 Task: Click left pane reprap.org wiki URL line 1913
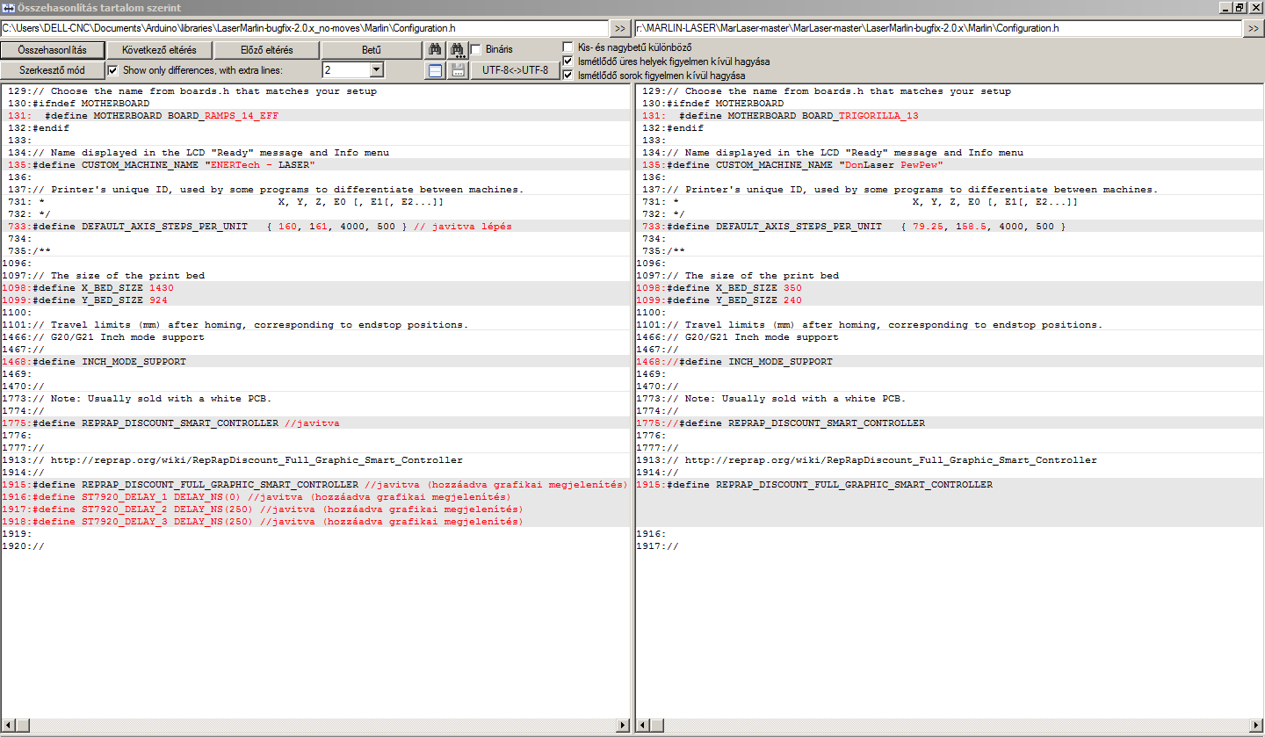315,459
